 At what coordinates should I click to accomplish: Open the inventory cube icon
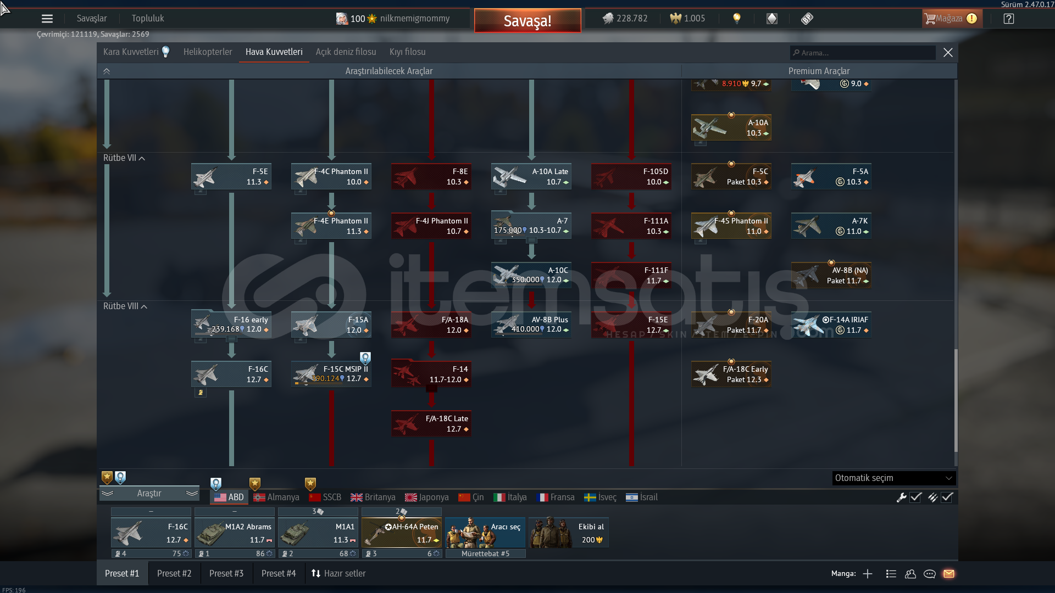point(772,19)
